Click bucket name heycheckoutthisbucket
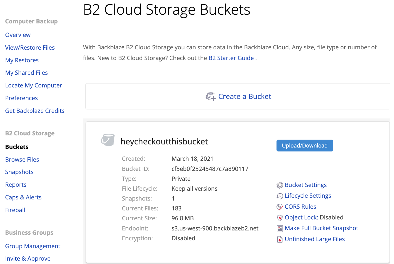This screenshot has height=264, width=394. pos(164,142)
